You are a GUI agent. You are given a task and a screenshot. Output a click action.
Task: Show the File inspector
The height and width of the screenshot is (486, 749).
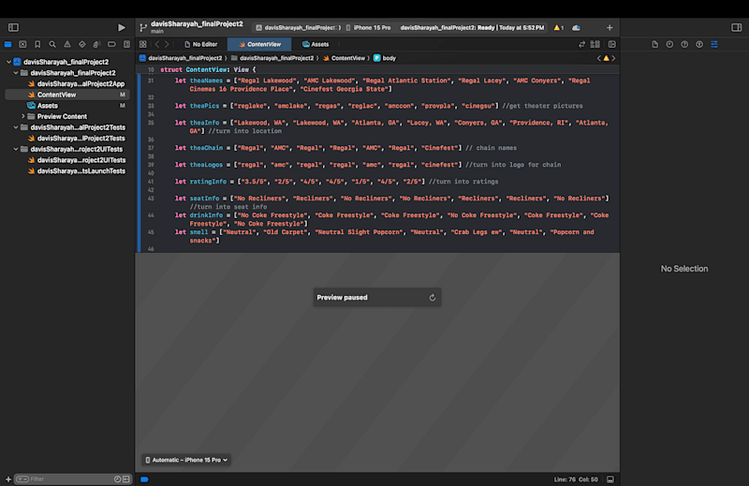point(654,44)
